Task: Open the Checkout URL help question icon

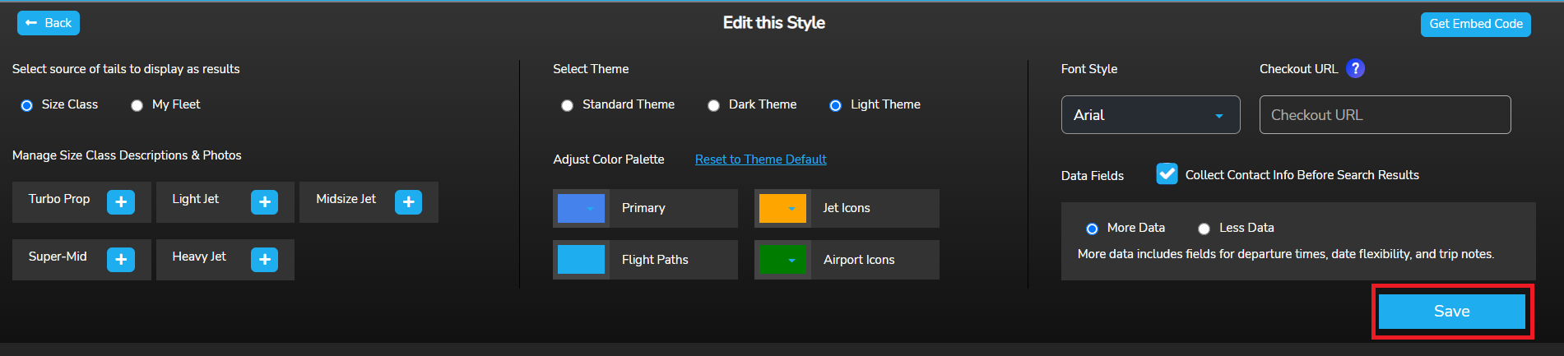Action: pos(1355,69)
